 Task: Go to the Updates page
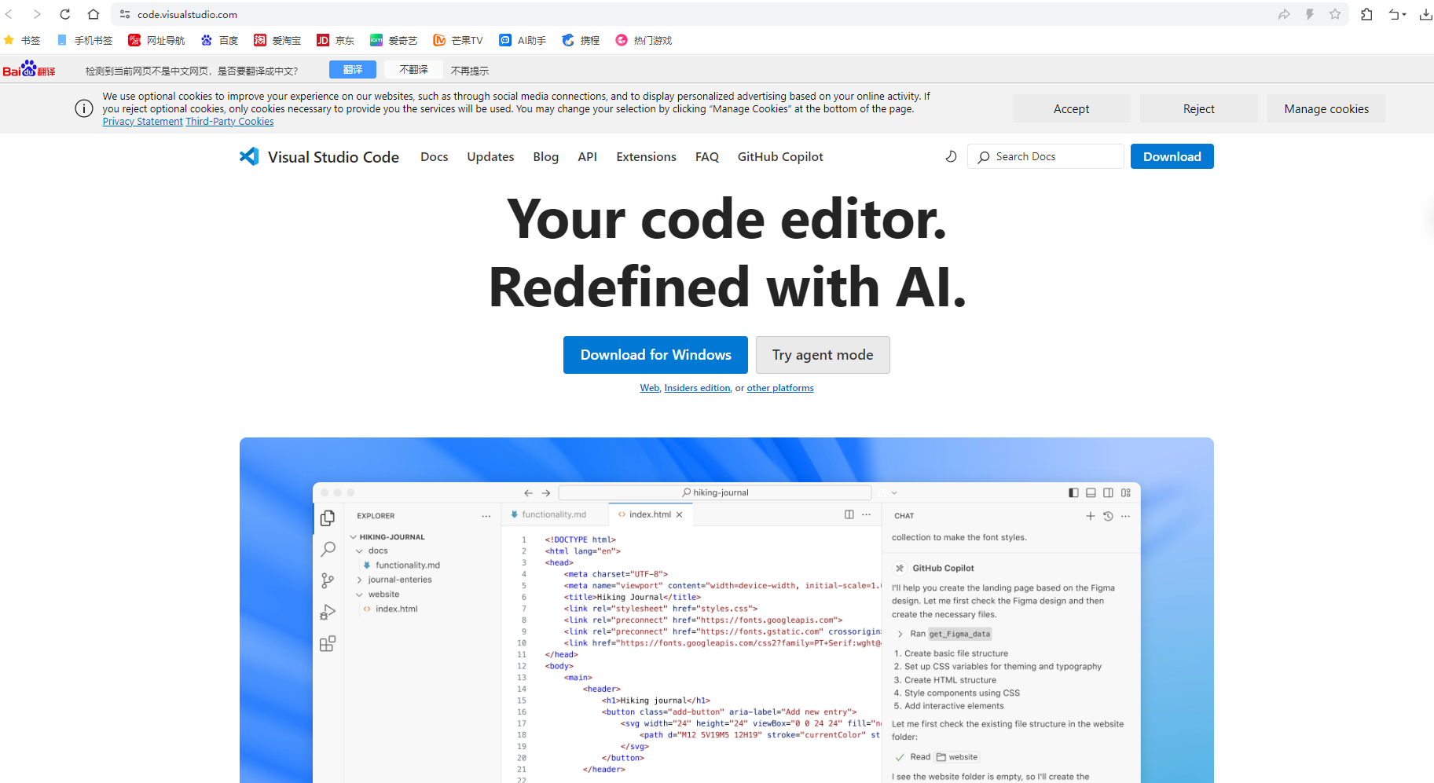click(490, 157)
